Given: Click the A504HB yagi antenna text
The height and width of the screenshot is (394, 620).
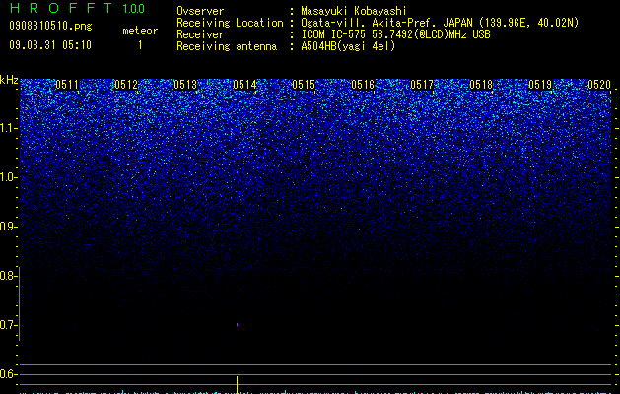Looking at the screenshot, I should coord(348,46).
